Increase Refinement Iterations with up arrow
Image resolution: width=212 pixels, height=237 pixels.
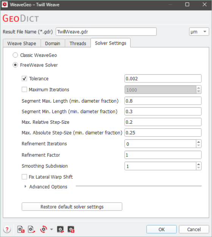click(x=198, y=142)
